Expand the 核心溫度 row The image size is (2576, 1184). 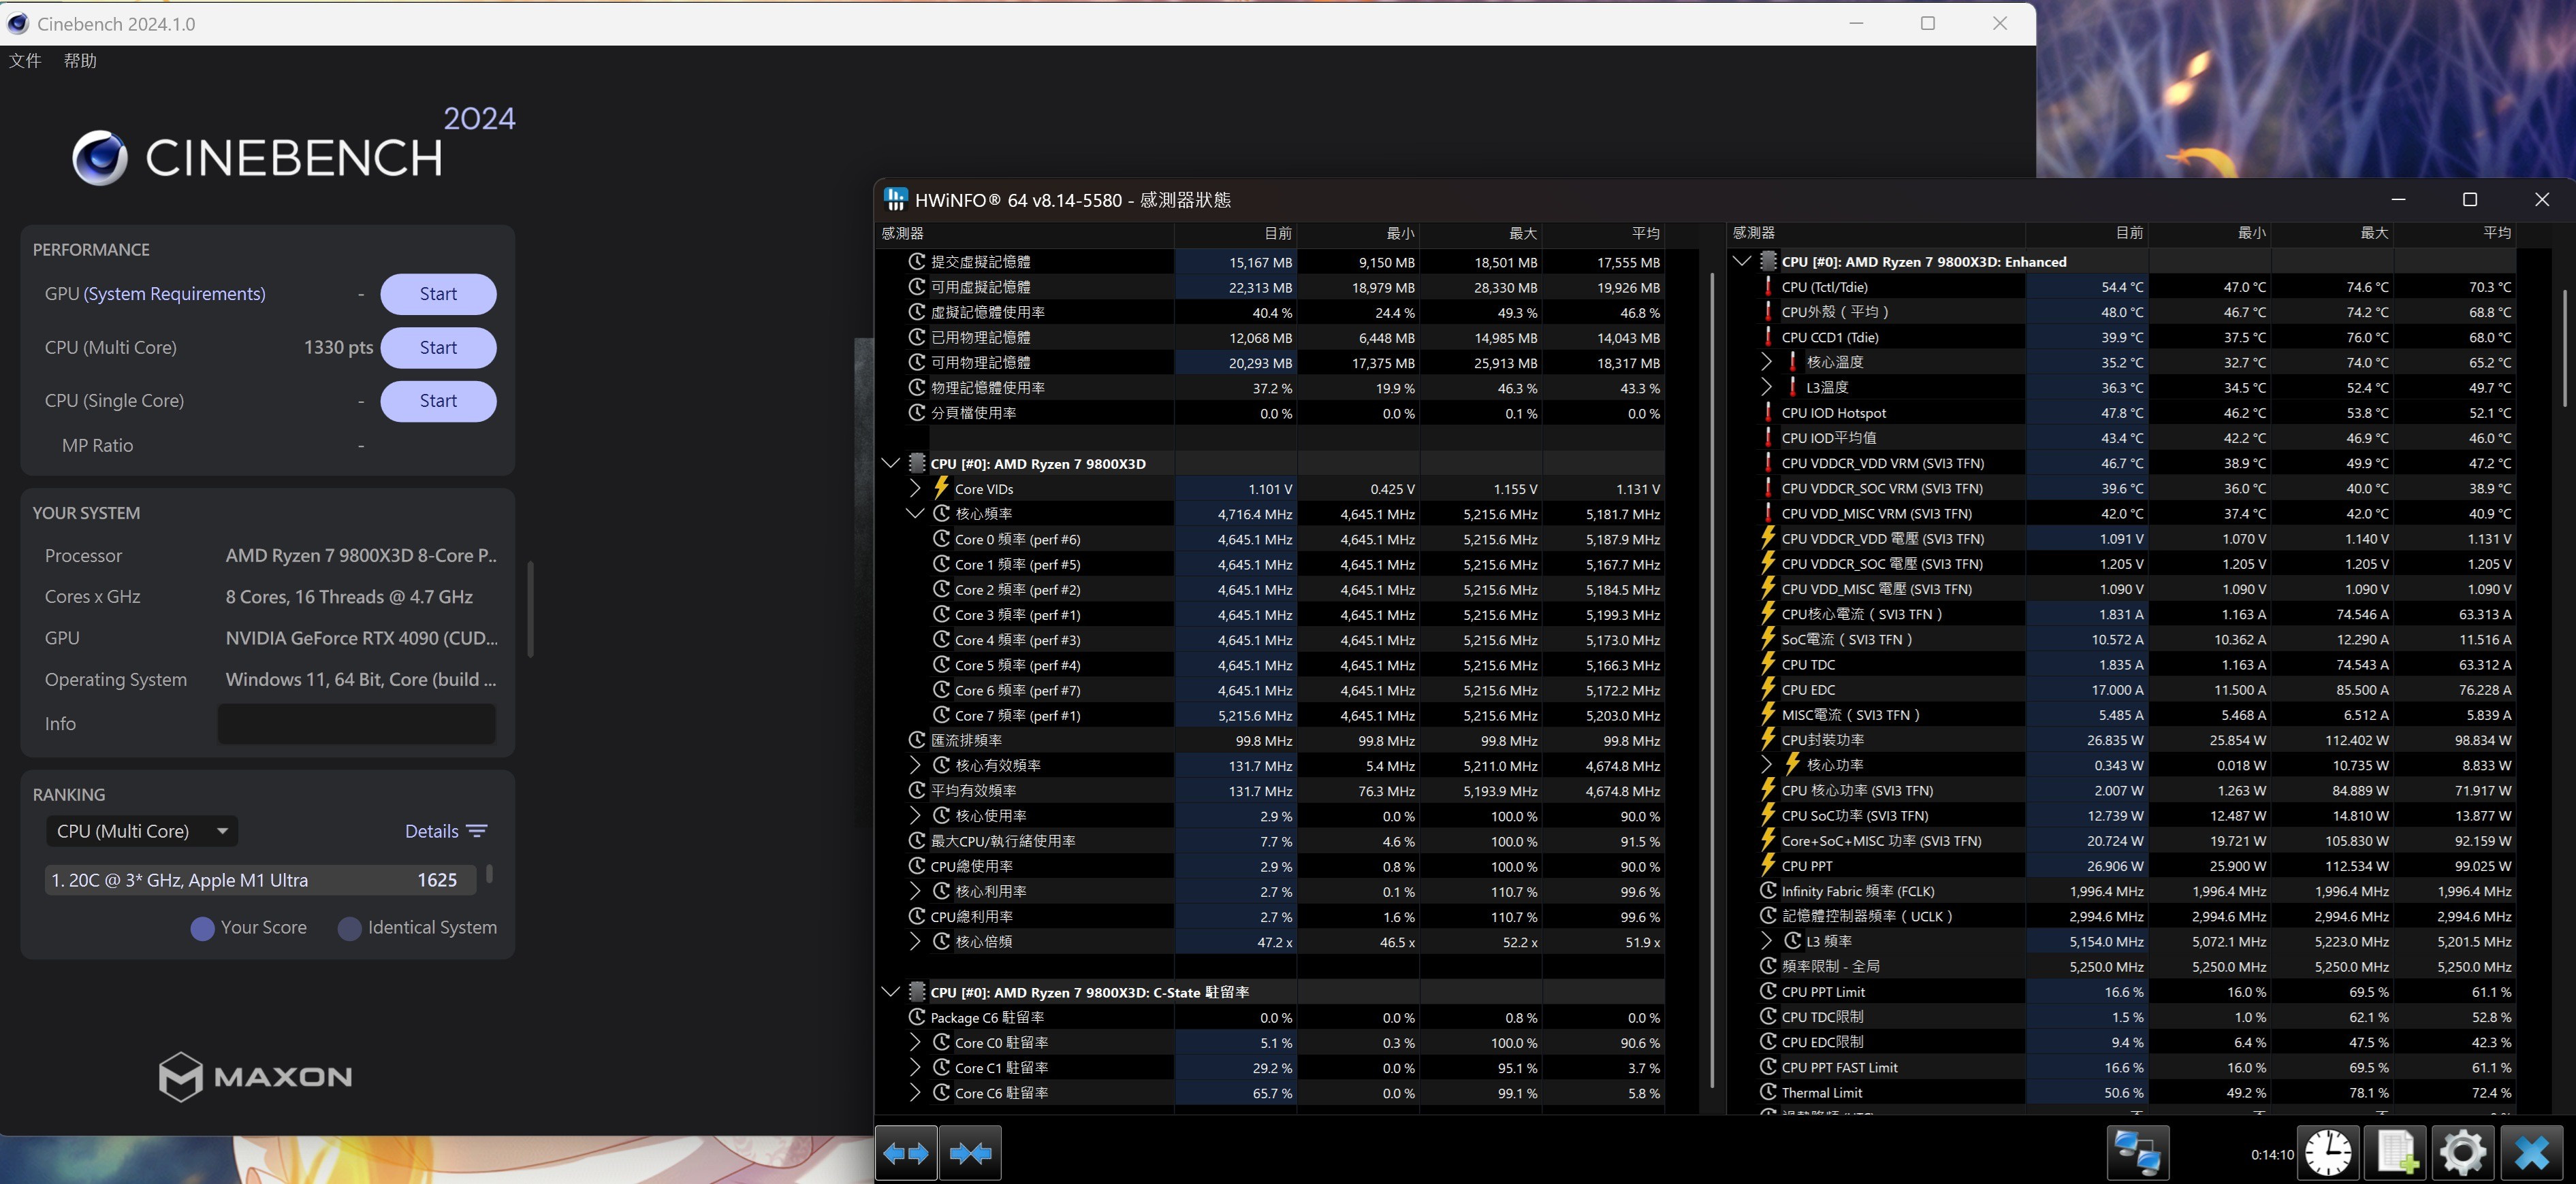coord(1766,362)
